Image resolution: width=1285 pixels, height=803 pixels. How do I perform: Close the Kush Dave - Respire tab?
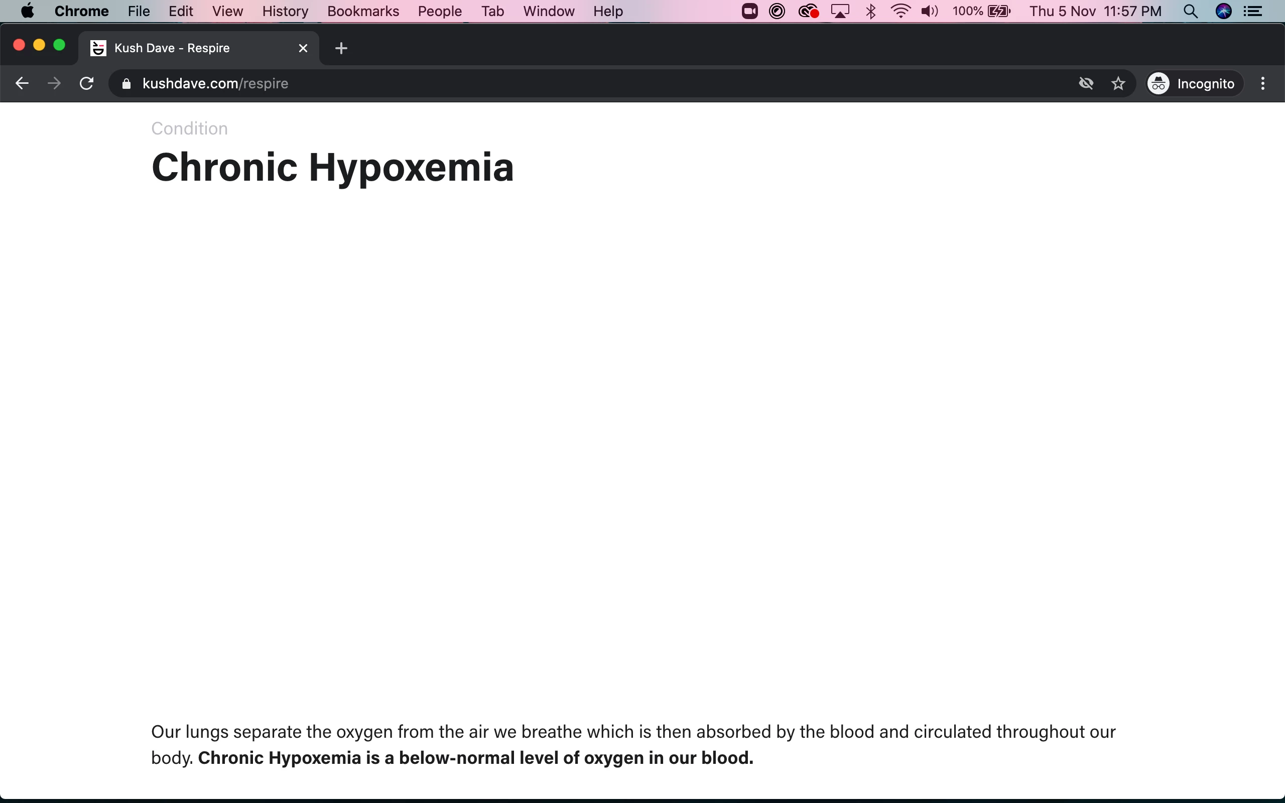303,48
